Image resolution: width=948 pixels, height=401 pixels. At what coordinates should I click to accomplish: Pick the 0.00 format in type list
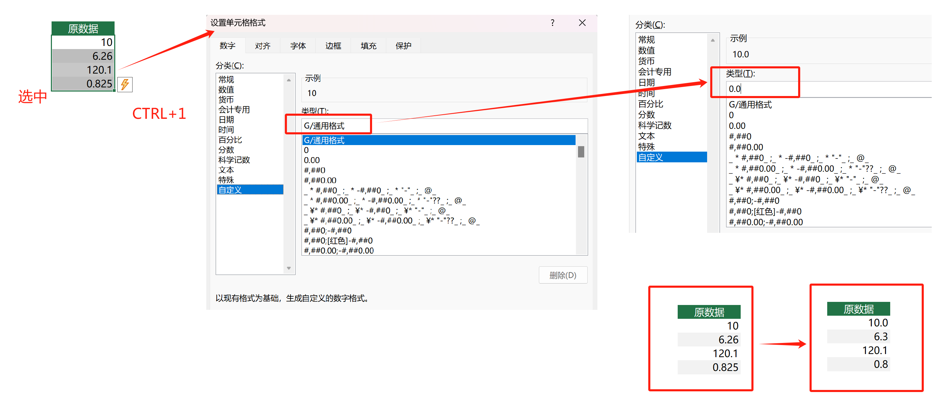point(312,160)
